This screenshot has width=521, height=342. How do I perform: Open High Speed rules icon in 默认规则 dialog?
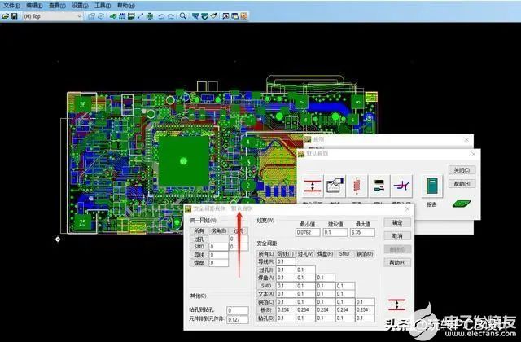(357, 186)
